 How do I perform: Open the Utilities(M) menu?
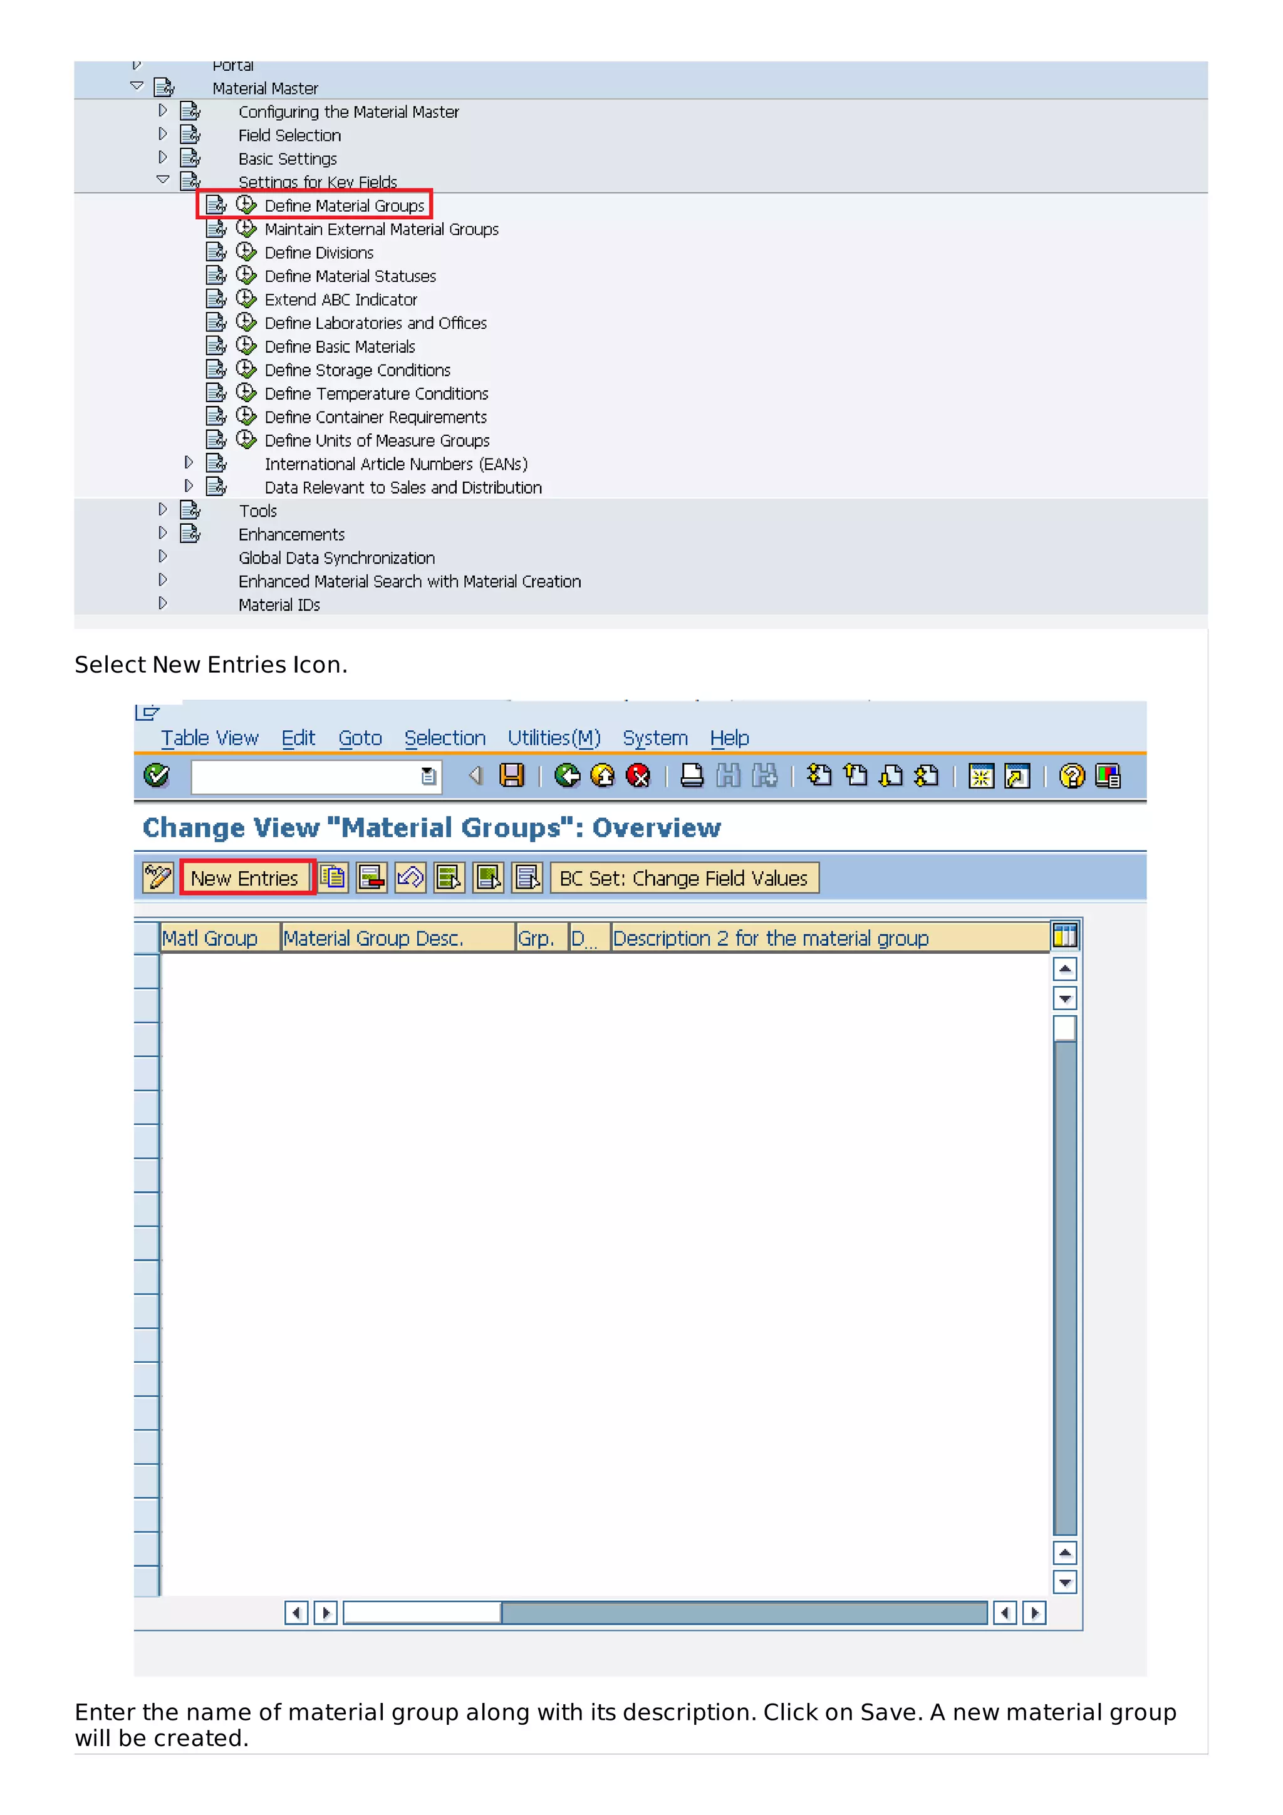(x=553, y=738)
